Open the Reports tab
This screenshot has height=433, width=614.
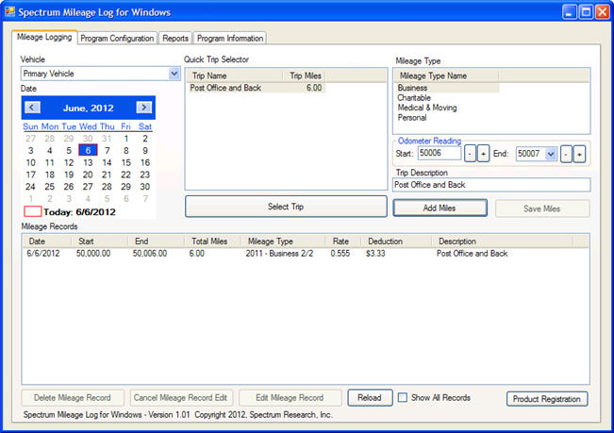click(x=174, y=39)
